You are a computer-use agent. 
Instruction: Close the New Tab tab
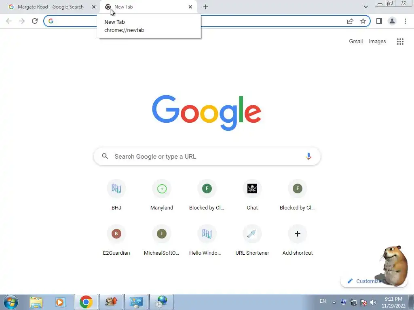(190, 7)
